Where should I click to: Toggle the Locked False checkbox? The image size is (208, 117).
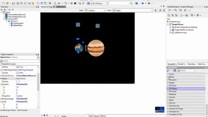pyautogui.click(x=18, y=73)
